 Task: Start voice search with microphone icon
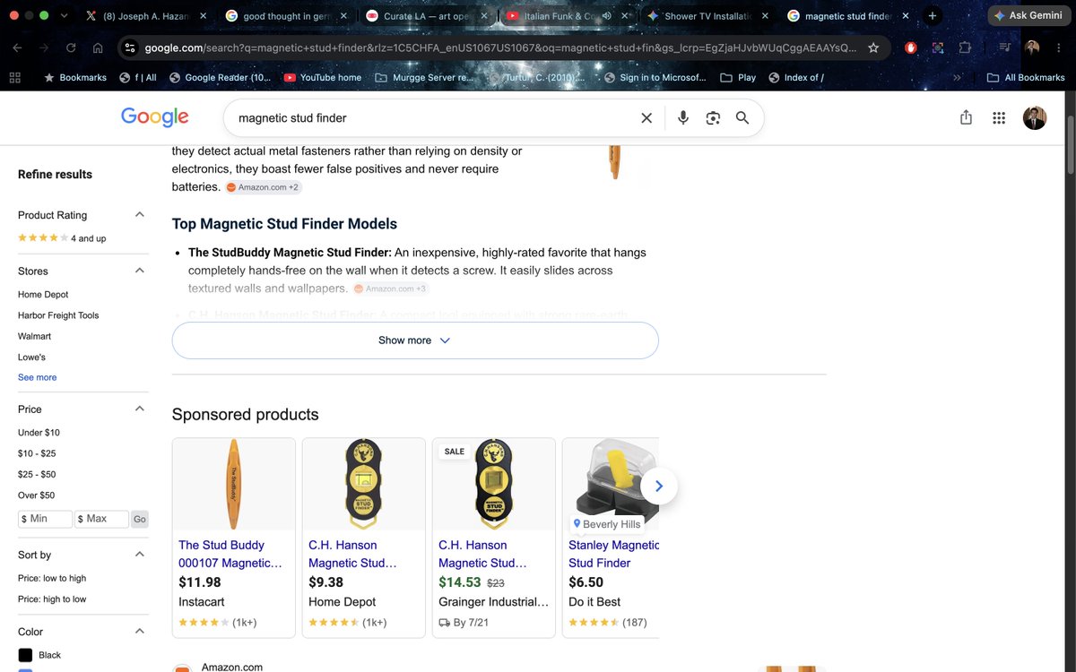pos(683,118)
